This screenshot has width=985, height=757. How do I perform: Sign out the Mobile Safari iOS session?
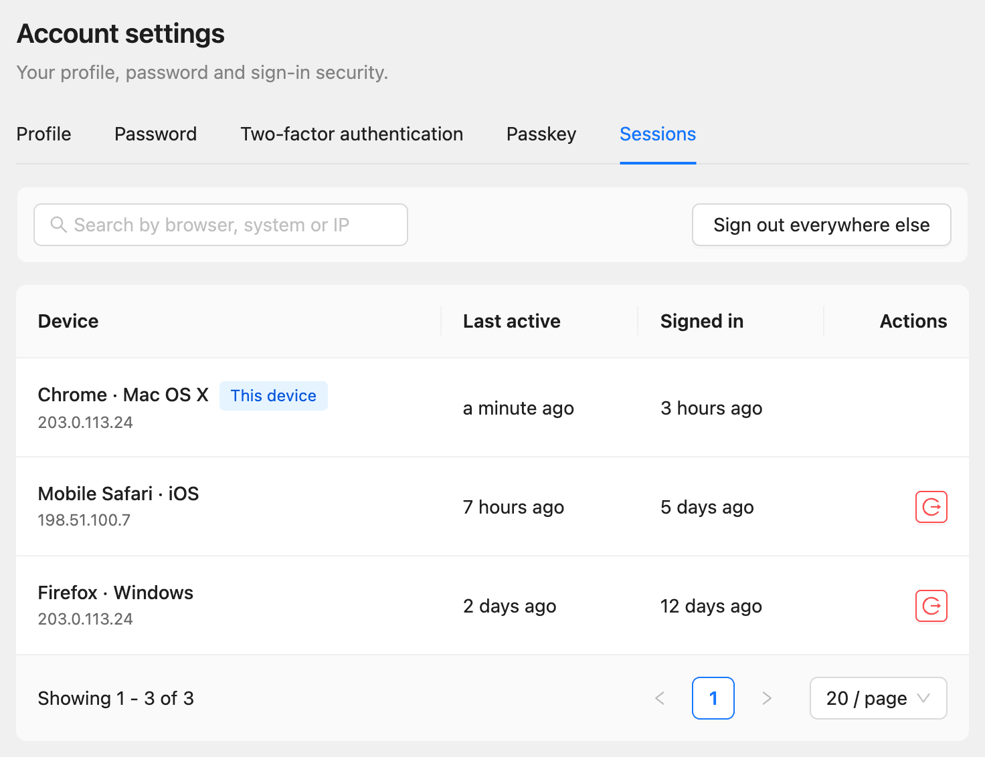click(931, 507)
